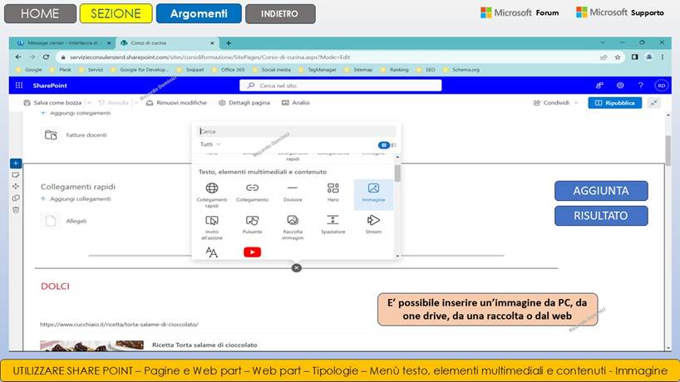Go back in the browser
The height and width of the screenshot is (382, 680).
(18, 56)
